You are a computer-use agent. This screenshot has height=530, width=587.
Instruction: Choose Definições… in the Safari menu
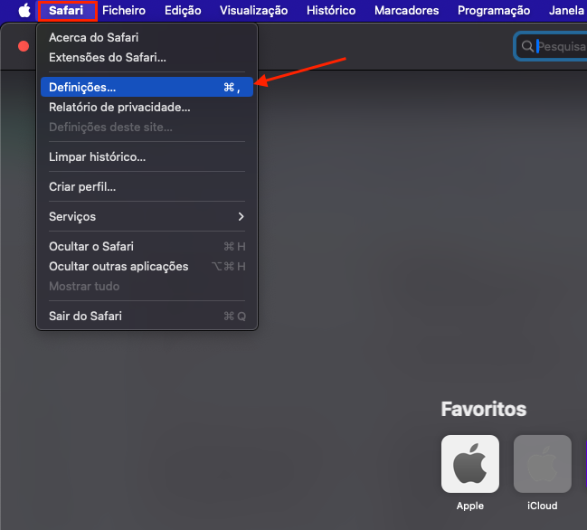[x=147, y=87]
